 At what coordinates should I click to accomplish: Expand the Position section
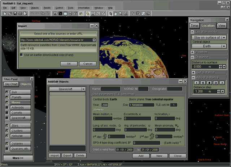[x=193, y=52]
